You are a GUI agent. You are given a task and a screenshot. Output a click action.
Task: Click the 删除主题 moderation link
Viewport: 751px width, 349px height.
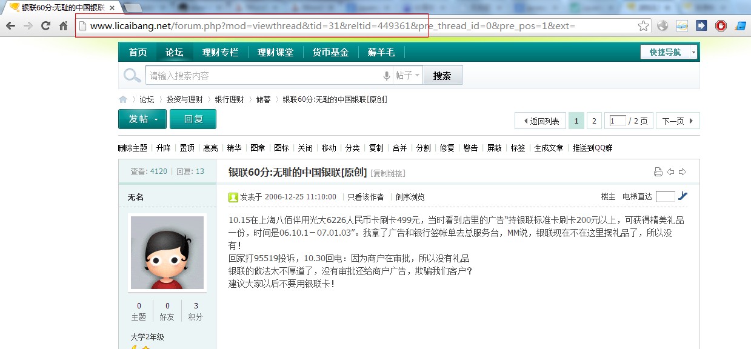click(133, 148)
